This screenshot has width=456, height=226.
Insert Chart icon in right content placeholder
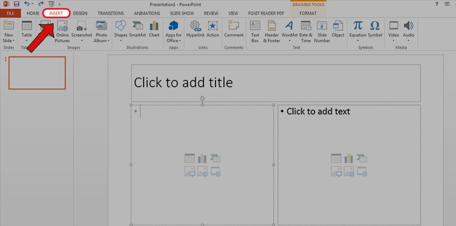point(349,158)
